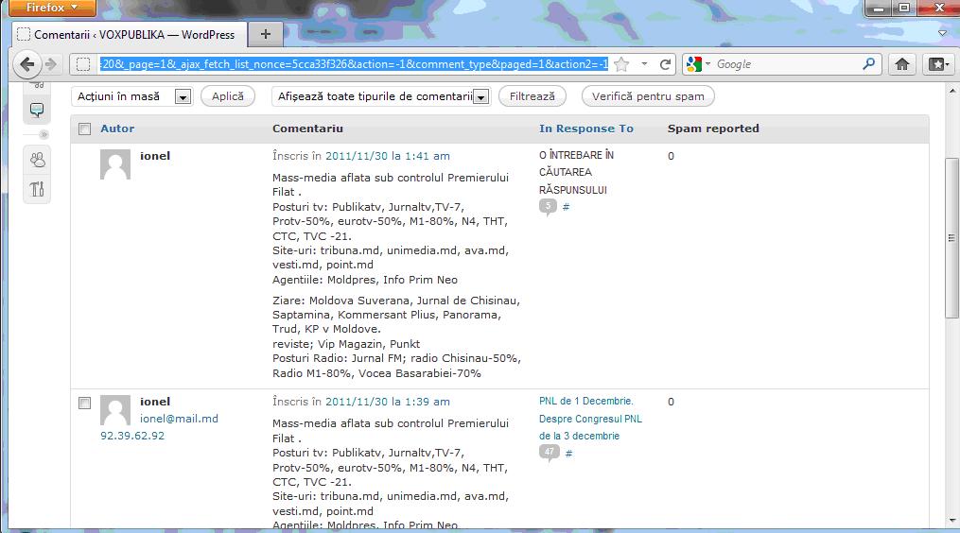Image resolution: width=960 pixels, height=533 pixels.
Task: Open the PNL de 1 Decembrie post link
Action: pyautogui.click(x=590, y=419)
